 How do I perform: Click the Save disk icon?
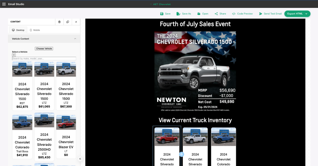click(x=162, y=14)
